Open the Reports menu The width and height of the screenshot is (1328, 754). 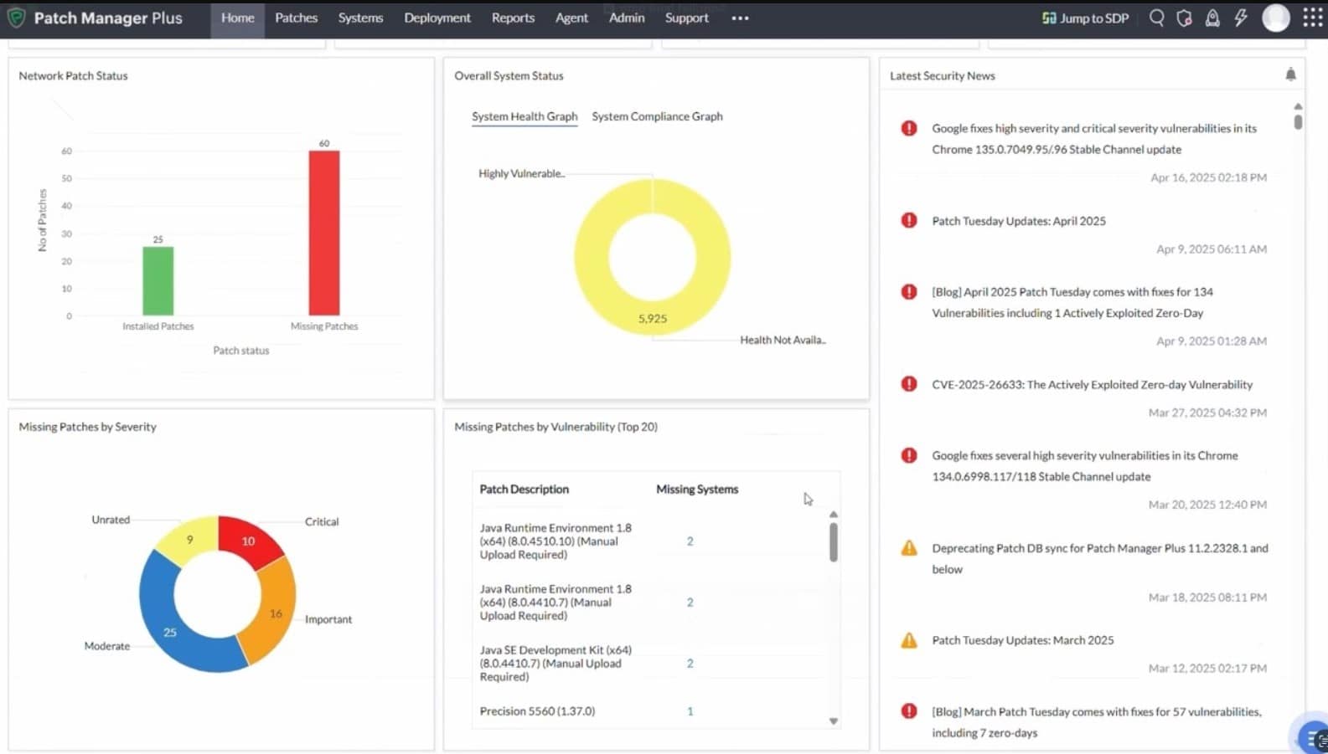pos(513,18)
